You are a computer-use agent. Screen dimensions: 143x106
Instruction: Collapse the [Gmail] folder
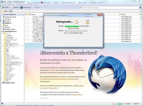coord(3,34)
